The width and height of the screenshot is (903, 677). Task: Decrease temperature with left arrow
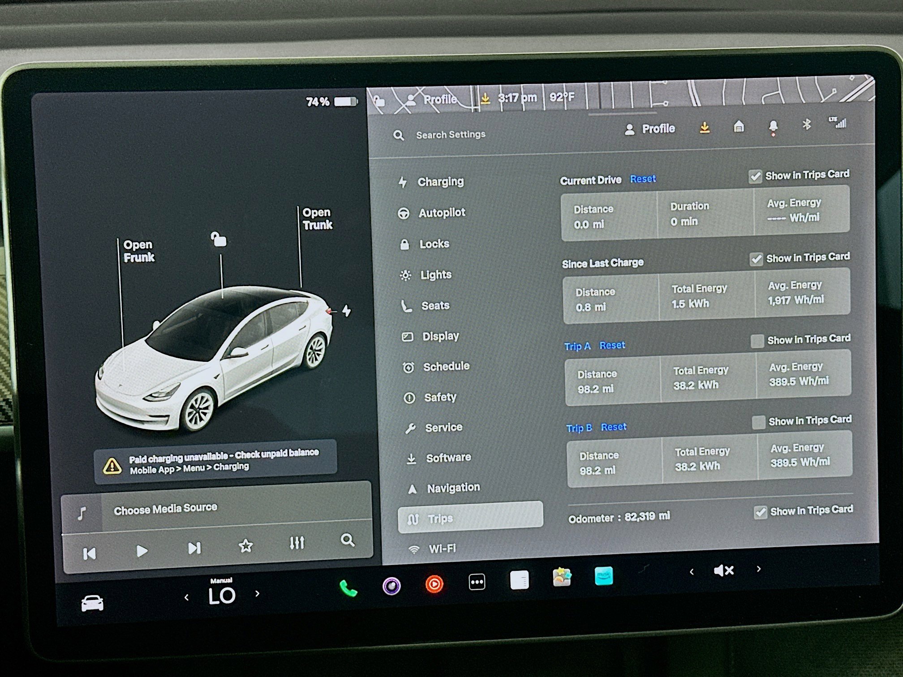click(x=186, y=597)
